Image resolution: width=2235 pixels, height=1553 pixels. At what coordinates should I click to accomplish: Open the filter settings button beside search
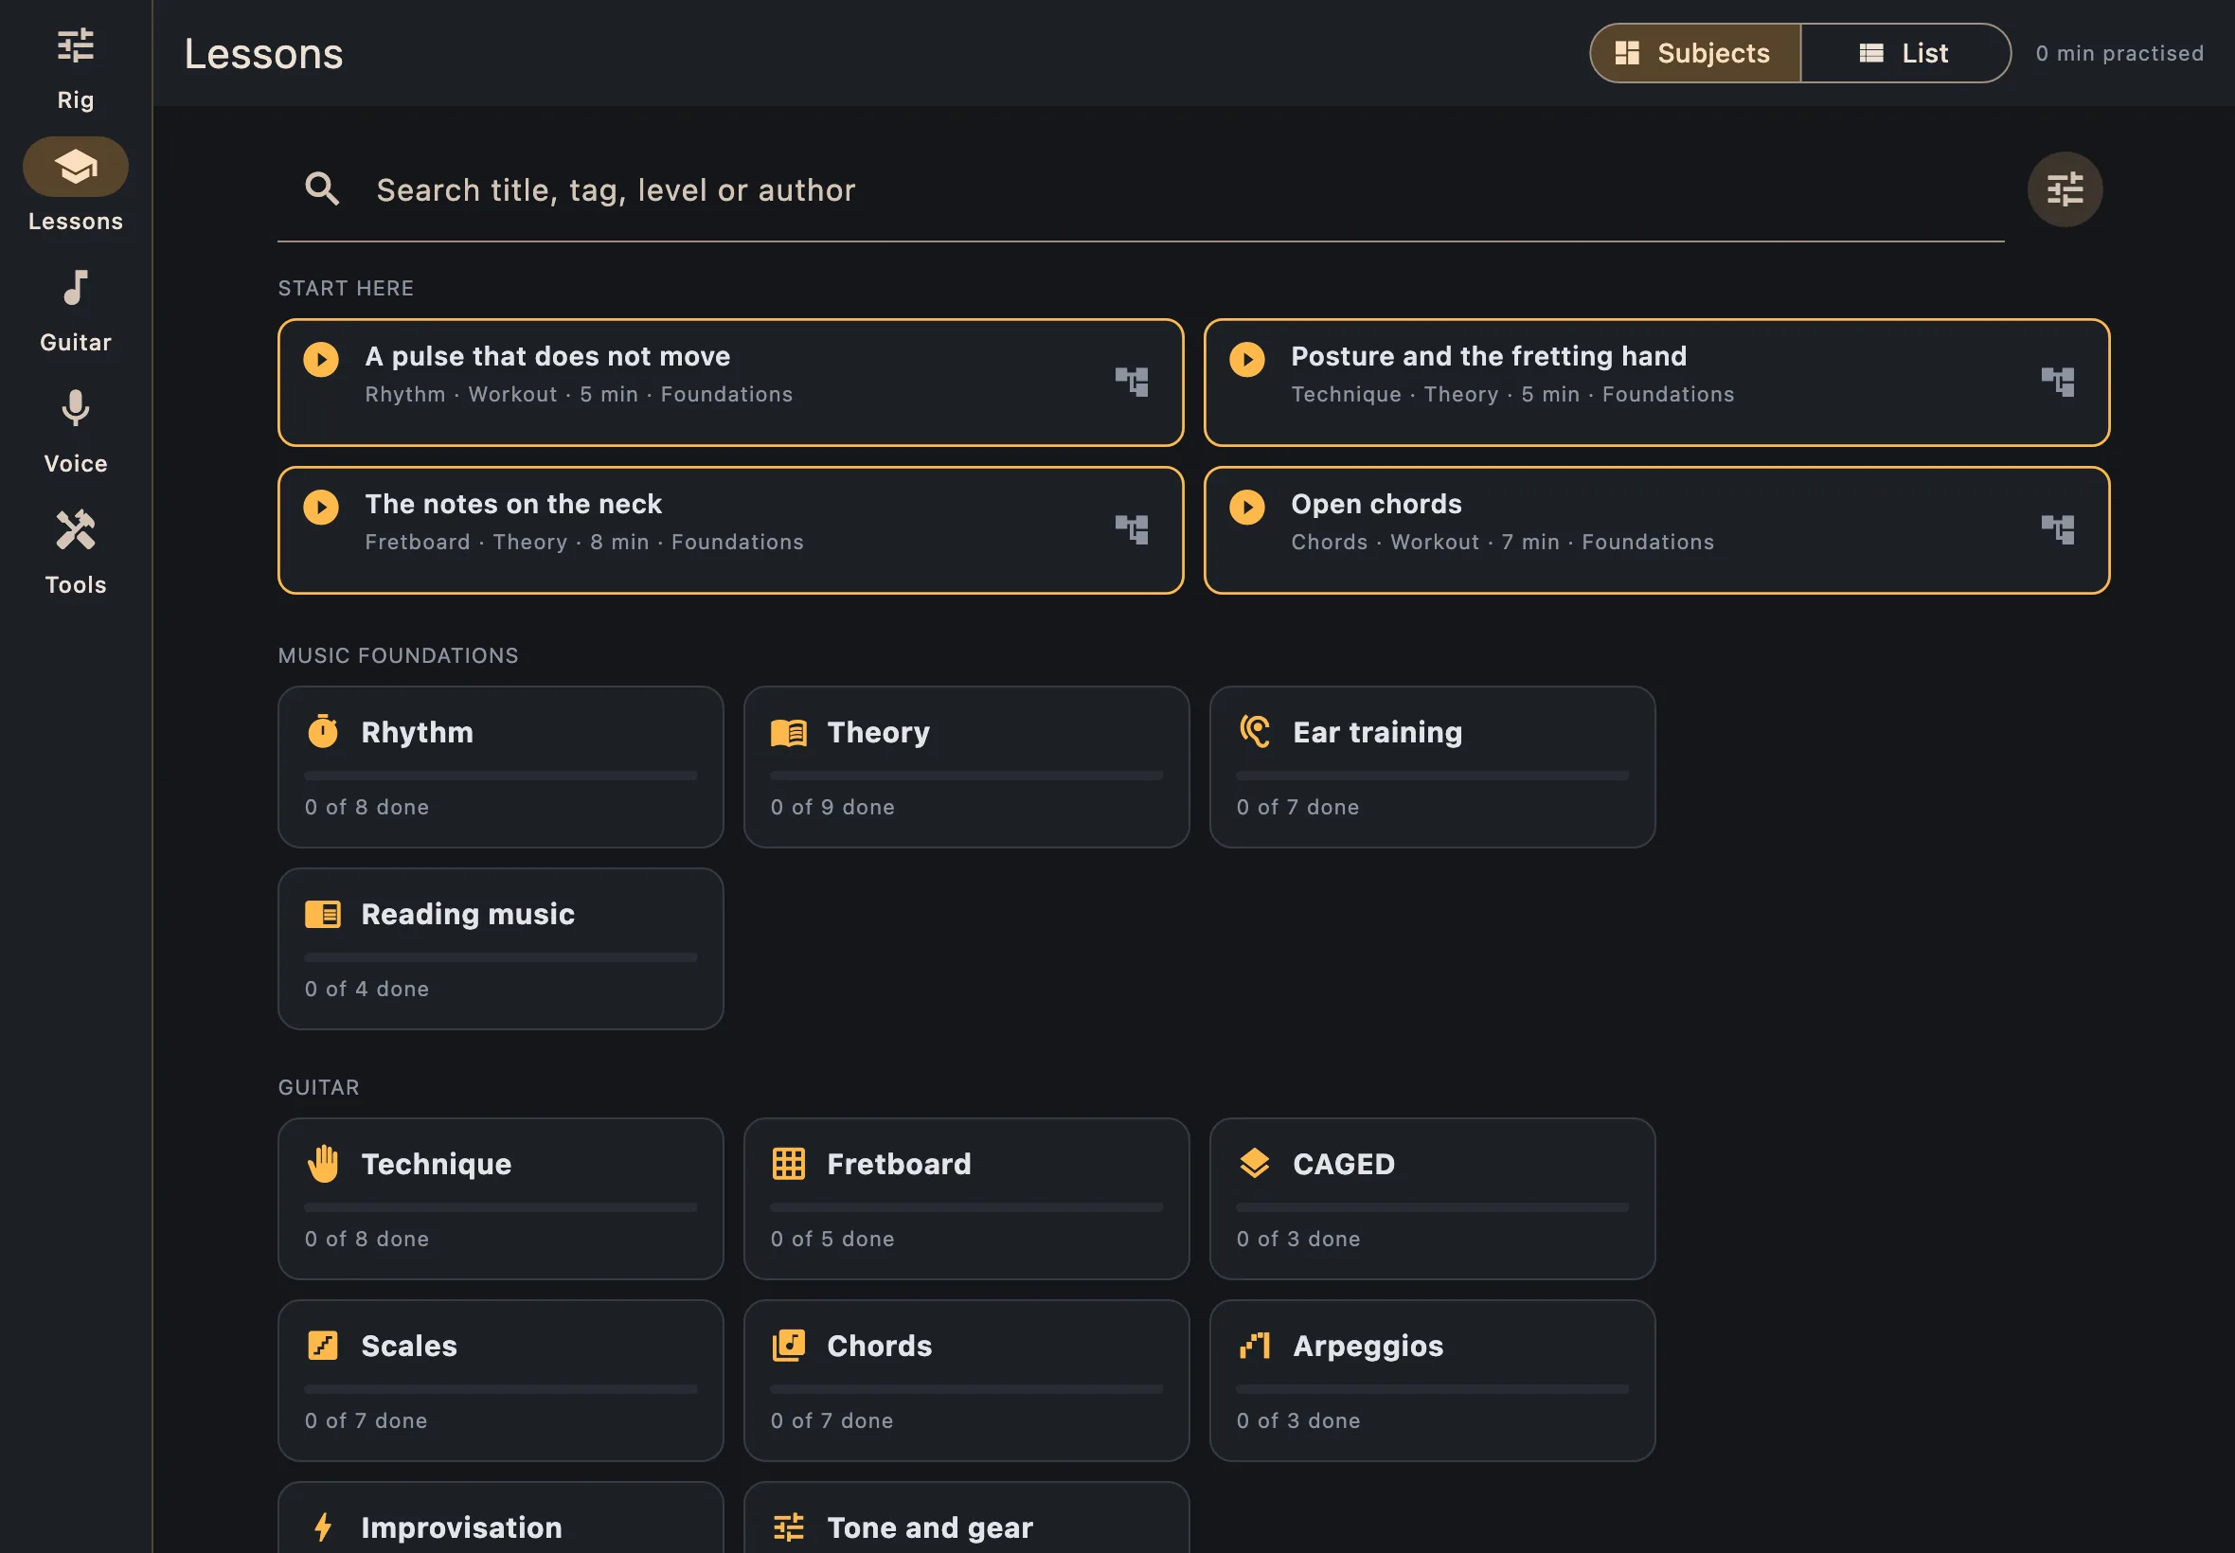(x=2064, y=188)
